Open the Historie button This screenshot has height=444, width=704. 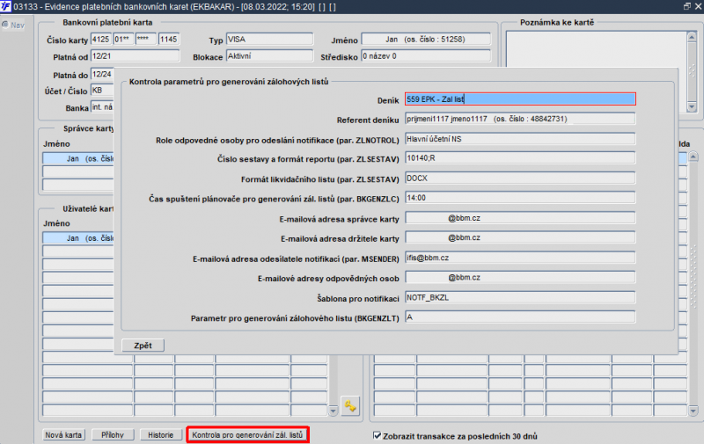(x=160, y=434)
